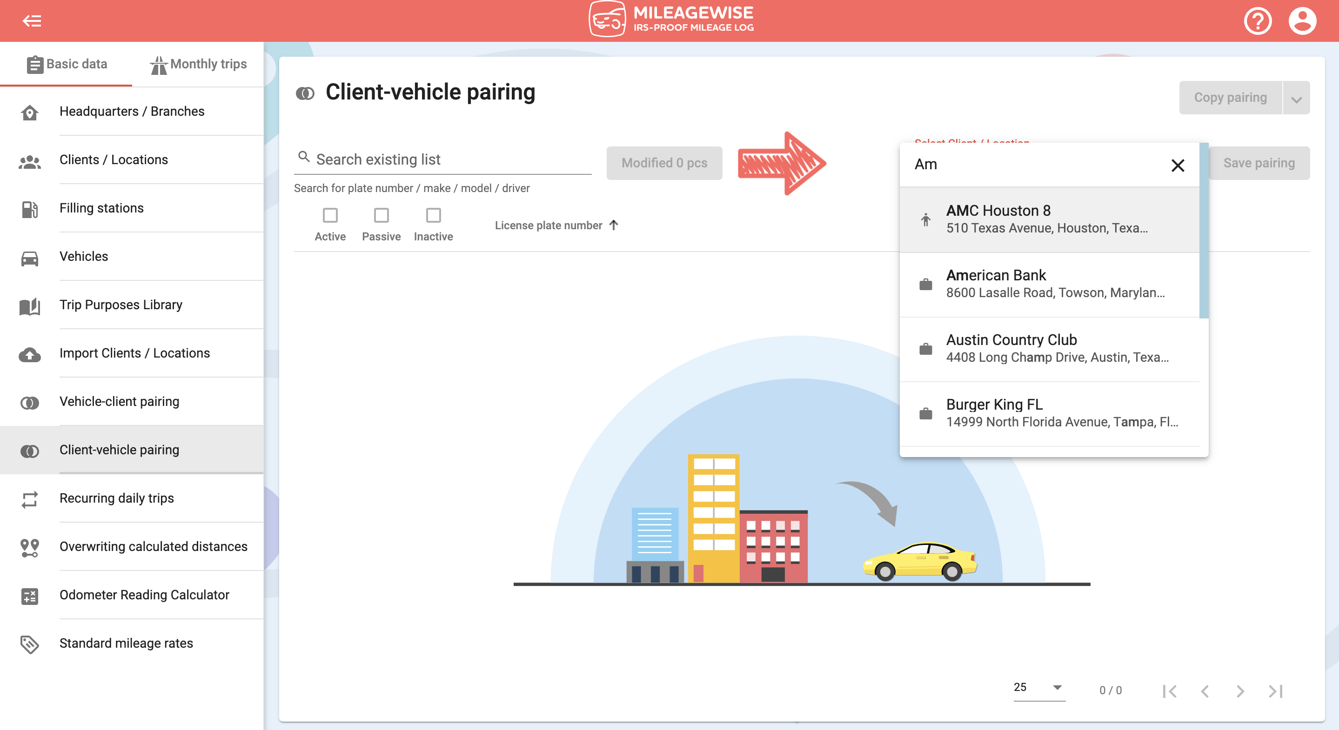1339x730 pixels.
Task: Toggle the Active checkbox
Action: pyautogui.click(x=330, y=215)
